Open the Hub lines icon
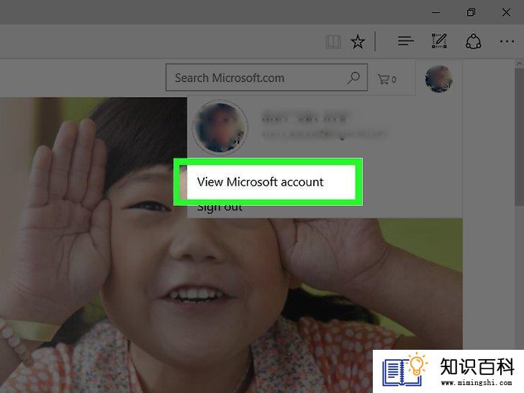The image size is (524, 393). click(x=406, y=42)
